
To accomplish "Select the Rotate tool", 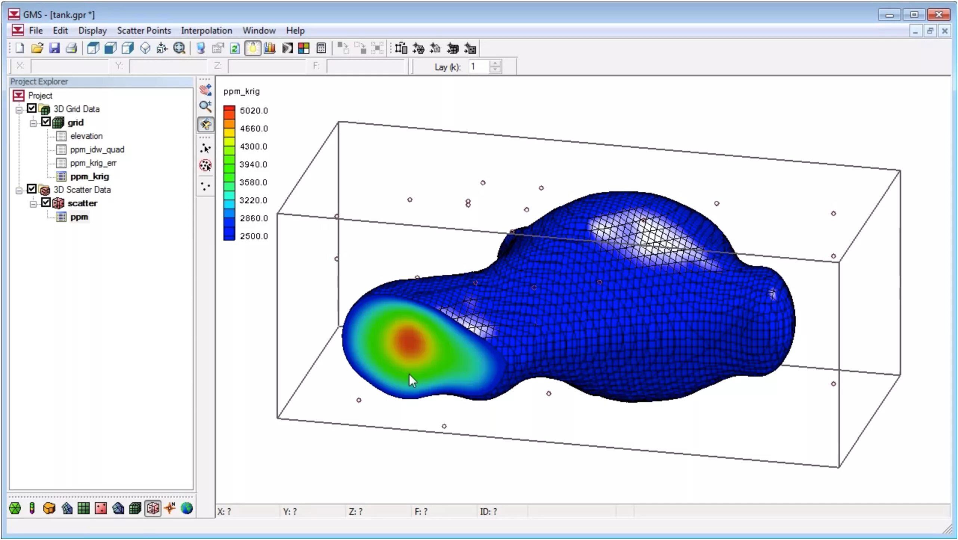I will pos(205,124).
